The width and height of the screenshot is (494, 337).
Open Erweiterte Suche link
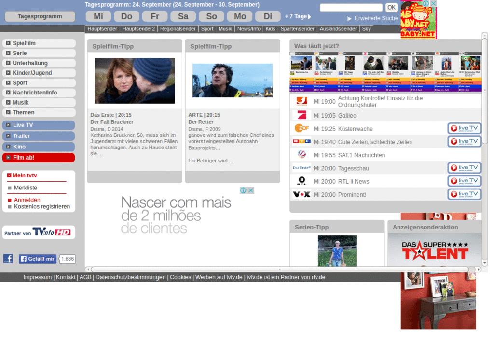[376, 18]
